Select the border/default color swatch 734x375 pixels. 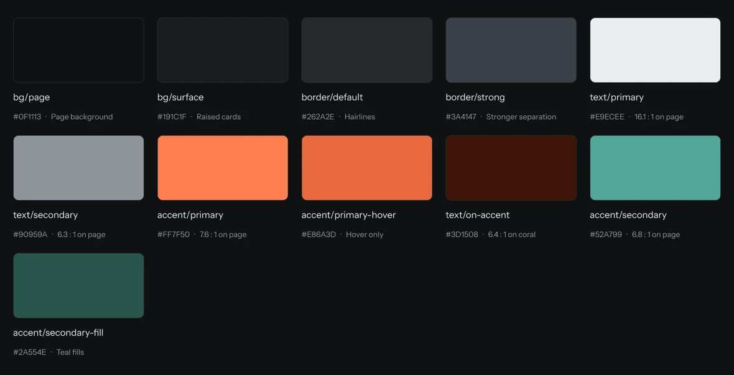click(x=367, y=50)
